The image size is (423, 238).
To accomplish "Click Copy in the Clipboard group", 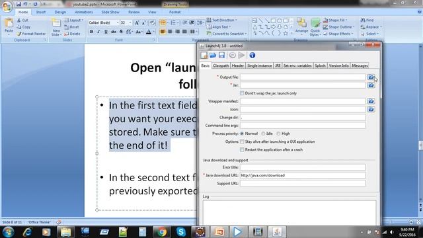I will point(24,27).
